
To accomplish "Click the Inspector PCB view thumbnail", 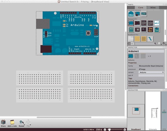I will pyautogui.click(x=143, y=56).
